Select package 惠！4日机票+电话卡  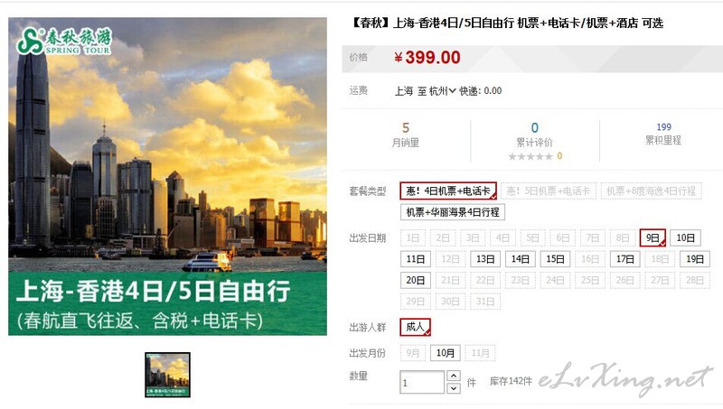[x=448, y=191]
